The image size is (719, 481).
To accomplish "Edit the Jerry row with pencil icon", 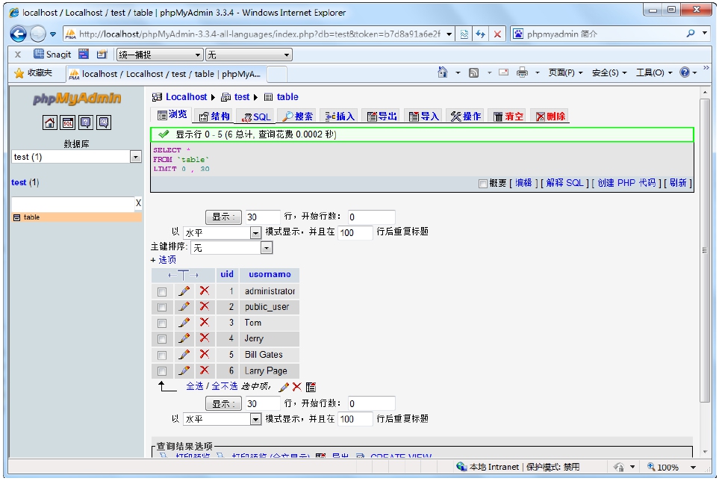I will [184, 338].
